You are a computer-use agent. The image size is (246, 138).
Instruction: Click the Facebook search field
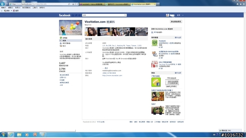[103, 15]
